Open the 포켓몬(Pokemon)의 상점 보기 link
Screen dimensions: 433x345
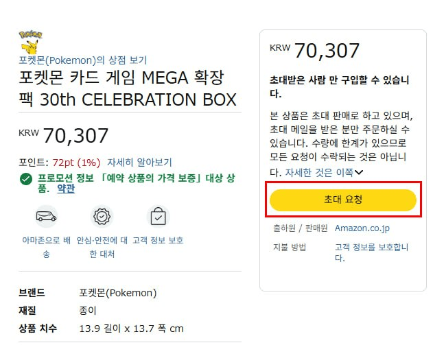[x=82, y=60]
